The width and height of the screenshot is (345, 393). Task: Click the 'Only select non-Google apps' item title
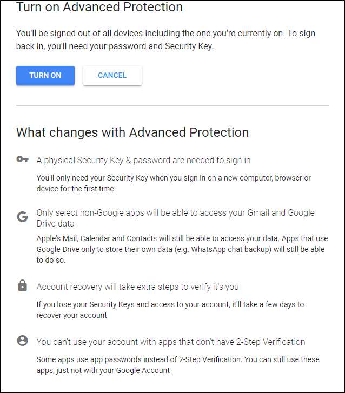click(175, 213)
